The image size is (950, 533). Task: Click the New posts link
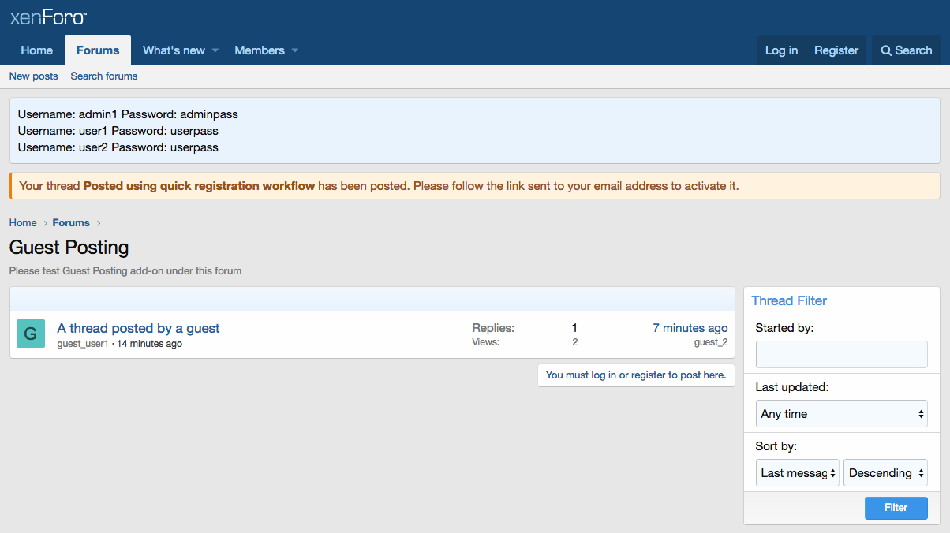pyautogui.click(x=34, y=76)
